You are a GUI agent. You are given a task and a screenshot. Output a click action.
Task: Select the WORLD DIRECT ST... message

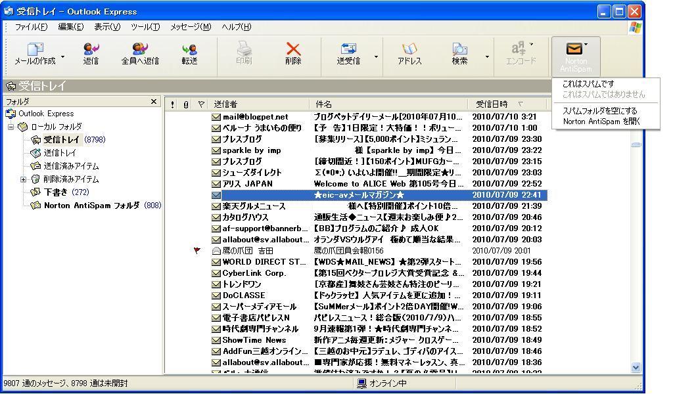tap(378, 262)
